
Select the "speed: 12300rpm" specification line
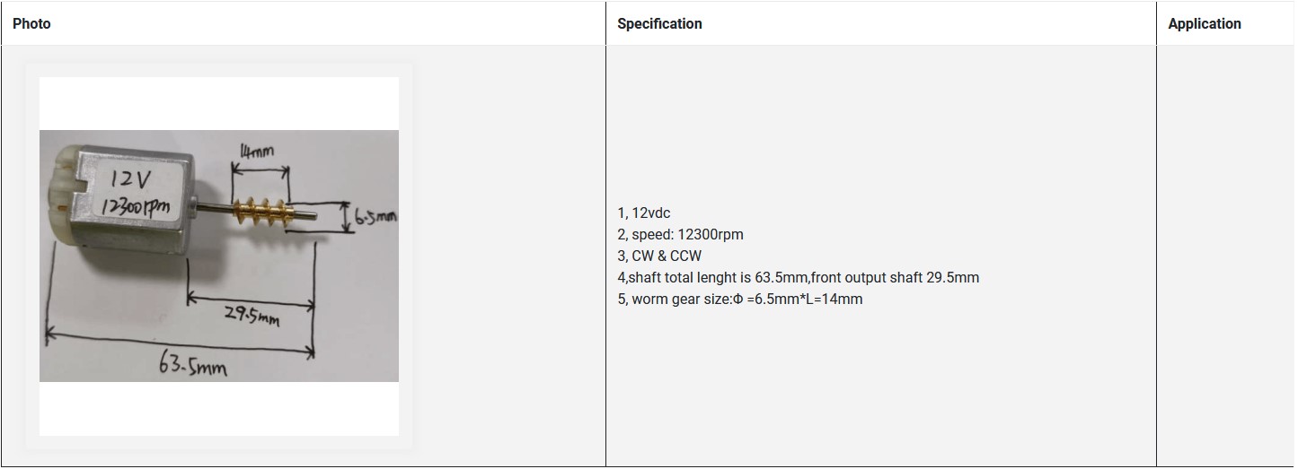(x=680, y=235)
